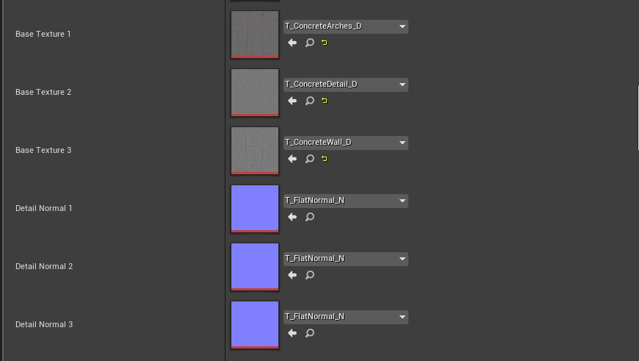
Task: Use selected asset arrow for Detail Normal 1
Action: point(292,217)
